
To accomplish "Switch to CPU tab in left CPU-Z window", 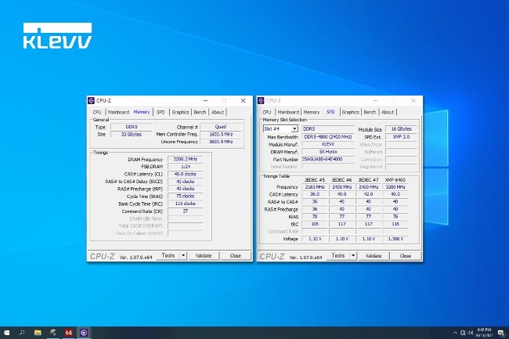I will click(x=97, y=112).
